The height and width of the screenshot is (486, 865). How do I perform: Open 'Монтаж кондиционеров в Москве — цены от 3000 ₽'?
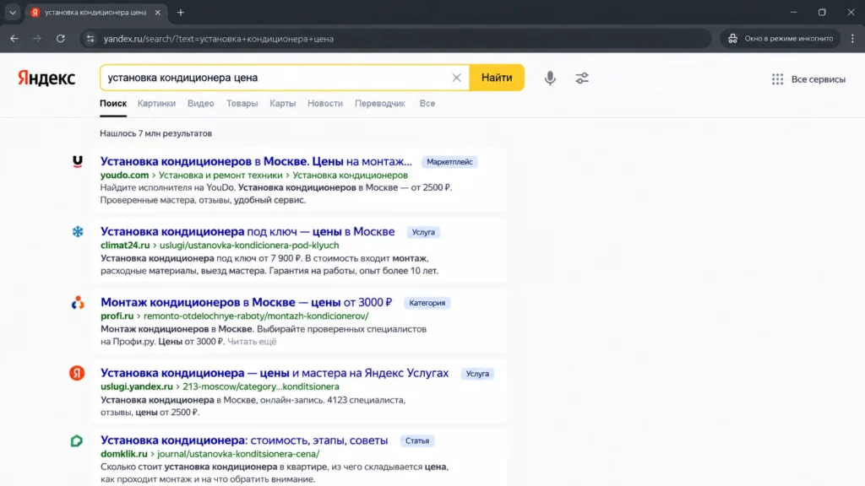pos(246,303)
